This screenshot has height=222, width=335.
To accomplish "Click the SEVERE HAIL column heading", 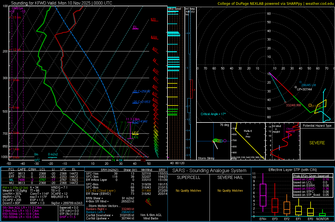I will click(x=230, y=177).
